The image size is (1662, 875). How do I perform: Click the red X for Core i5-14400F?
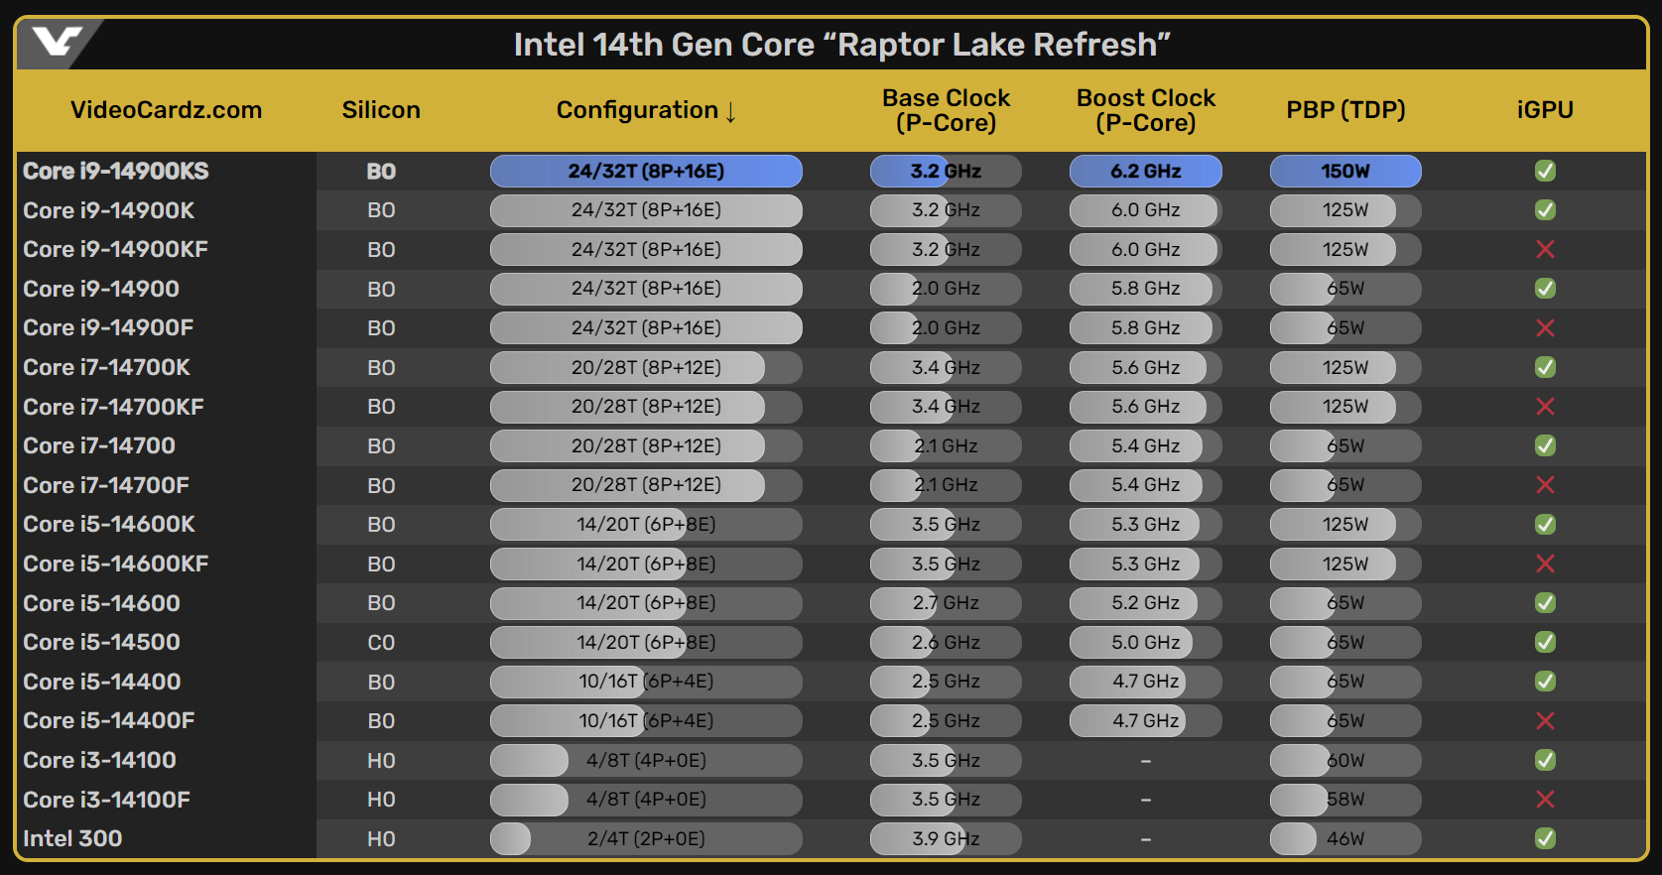click(x=1545, y=720)
